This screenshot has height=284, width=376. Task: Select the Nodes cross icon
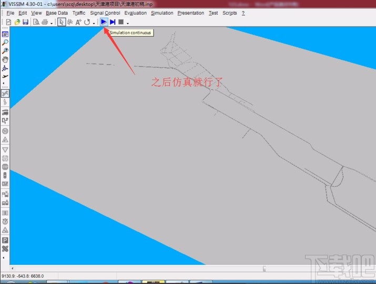click(x=5, y=249)
